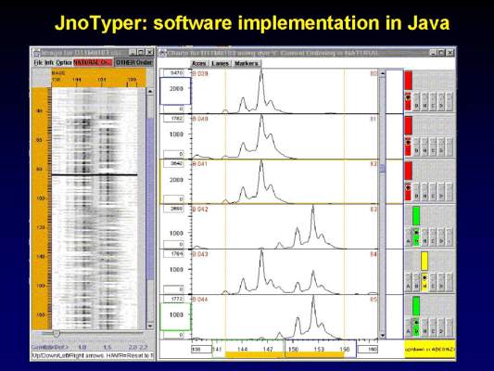Image resolution: width=494 pixels, height=371 pixels.
Task: Click the Up/Down/Left/Right arrows status text
Action: (93, 355)
